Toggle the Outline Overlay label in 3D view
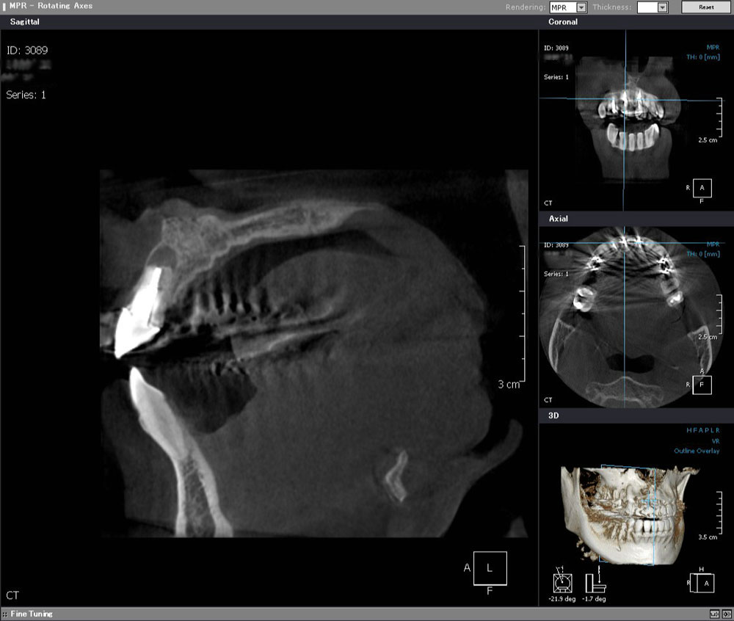The width and height of the screenshot is (734, 621). click(x=697, y=451)
